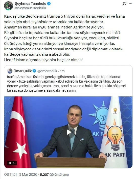136x179 pixels.
Task: View the 5.207 Görüntüleme count
Action: tap(54, 174)
